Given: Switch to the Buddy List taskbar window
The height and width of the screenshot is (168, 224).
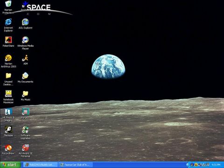Looking at the screenshot, I should point(41,165).
